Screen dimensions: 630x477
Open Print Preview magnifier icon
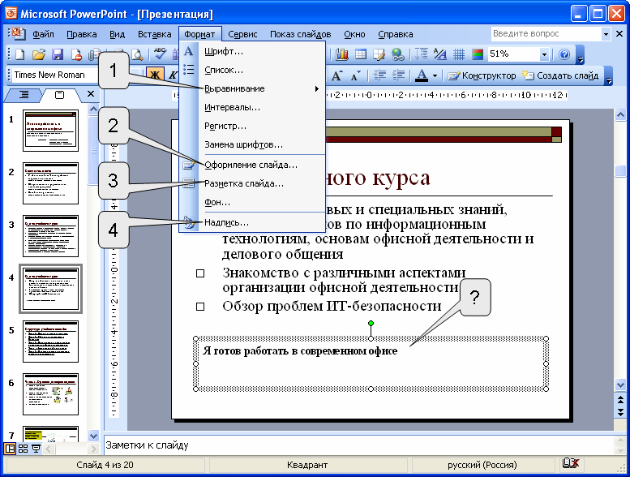[137, 54]
